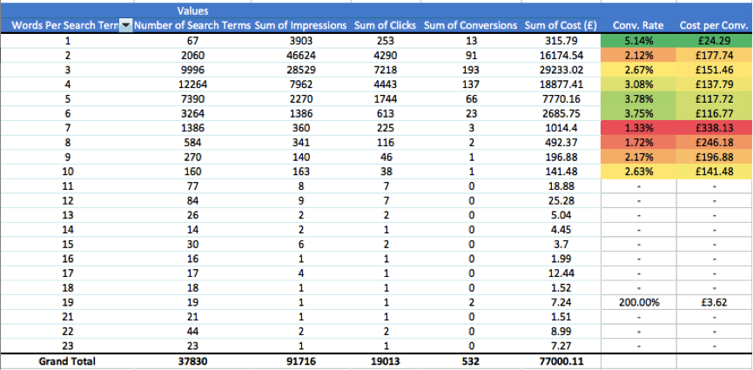Select the 200.00% conversion rate cell
Screen dimensions: 753x370
[x=638, y=302]
